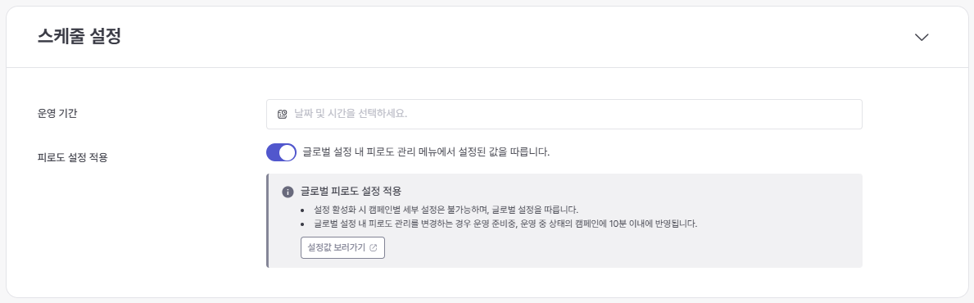The height and width of the screenshot is (303, 974).
Task: Click the 스케줄 설정 header title
Action: [x=79, y=37]
